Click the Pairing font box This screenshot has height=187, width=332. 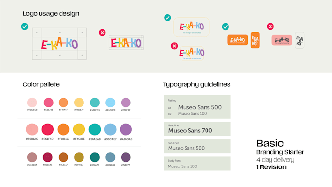coord(197,107)
